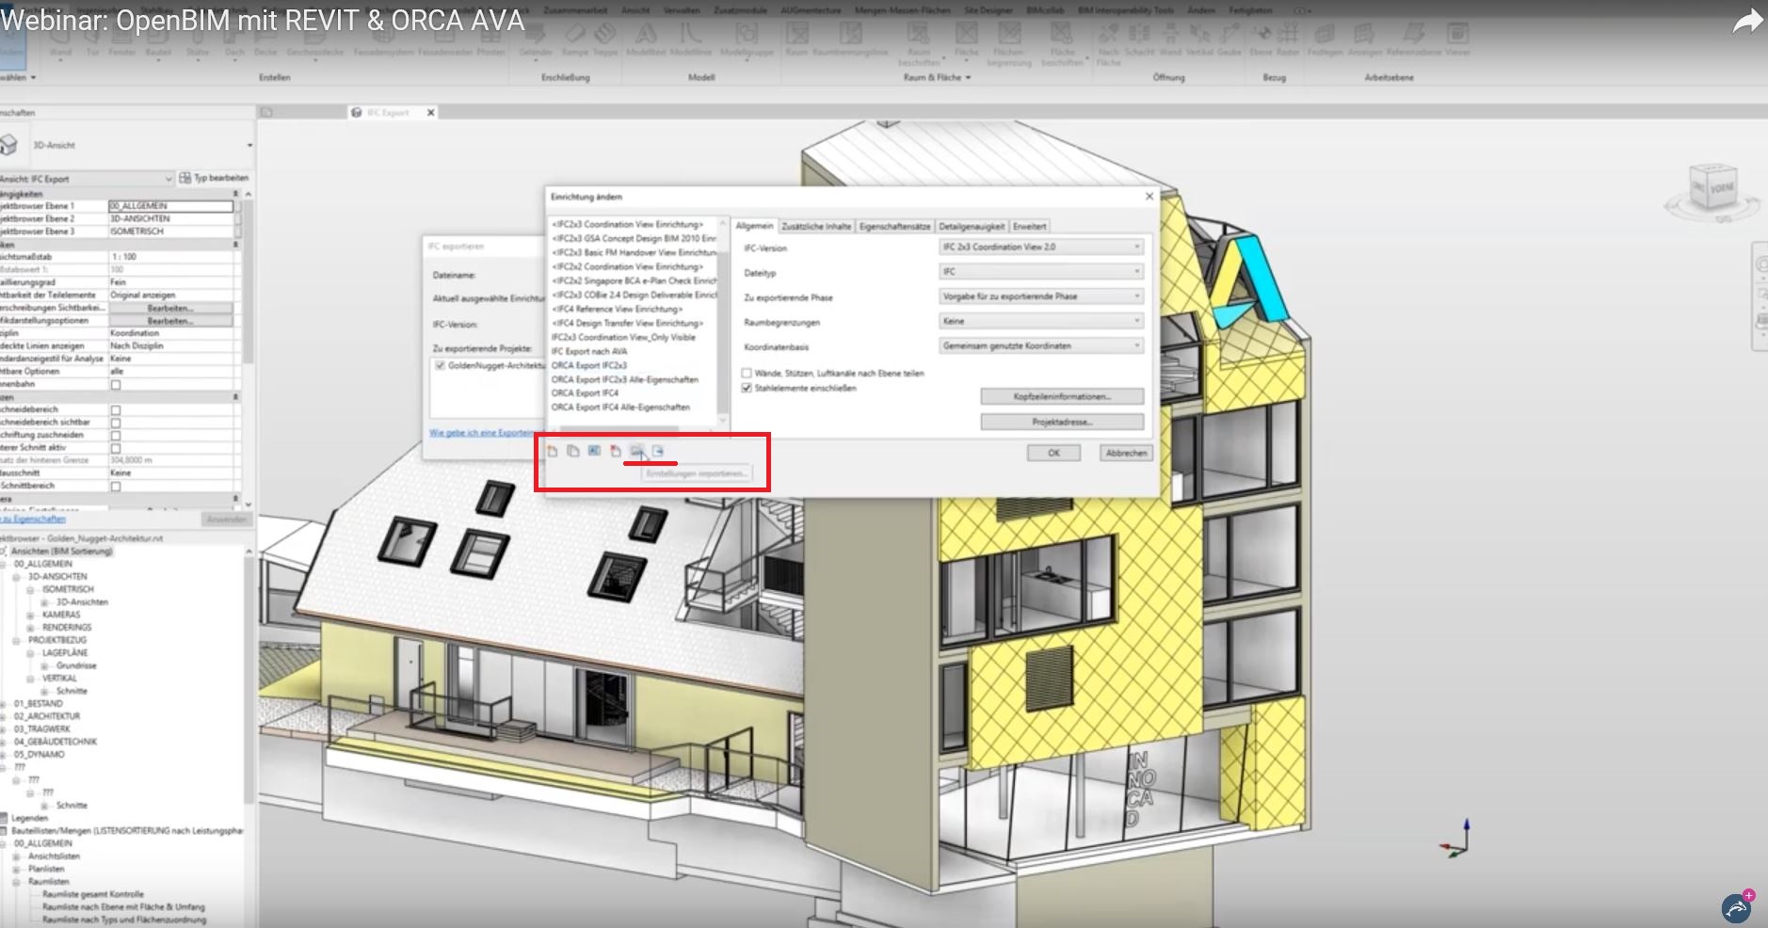Select the Modelllinie tool in the ribbon
The height and width of the screenshot is (928, 1768).
pos(690,40)
